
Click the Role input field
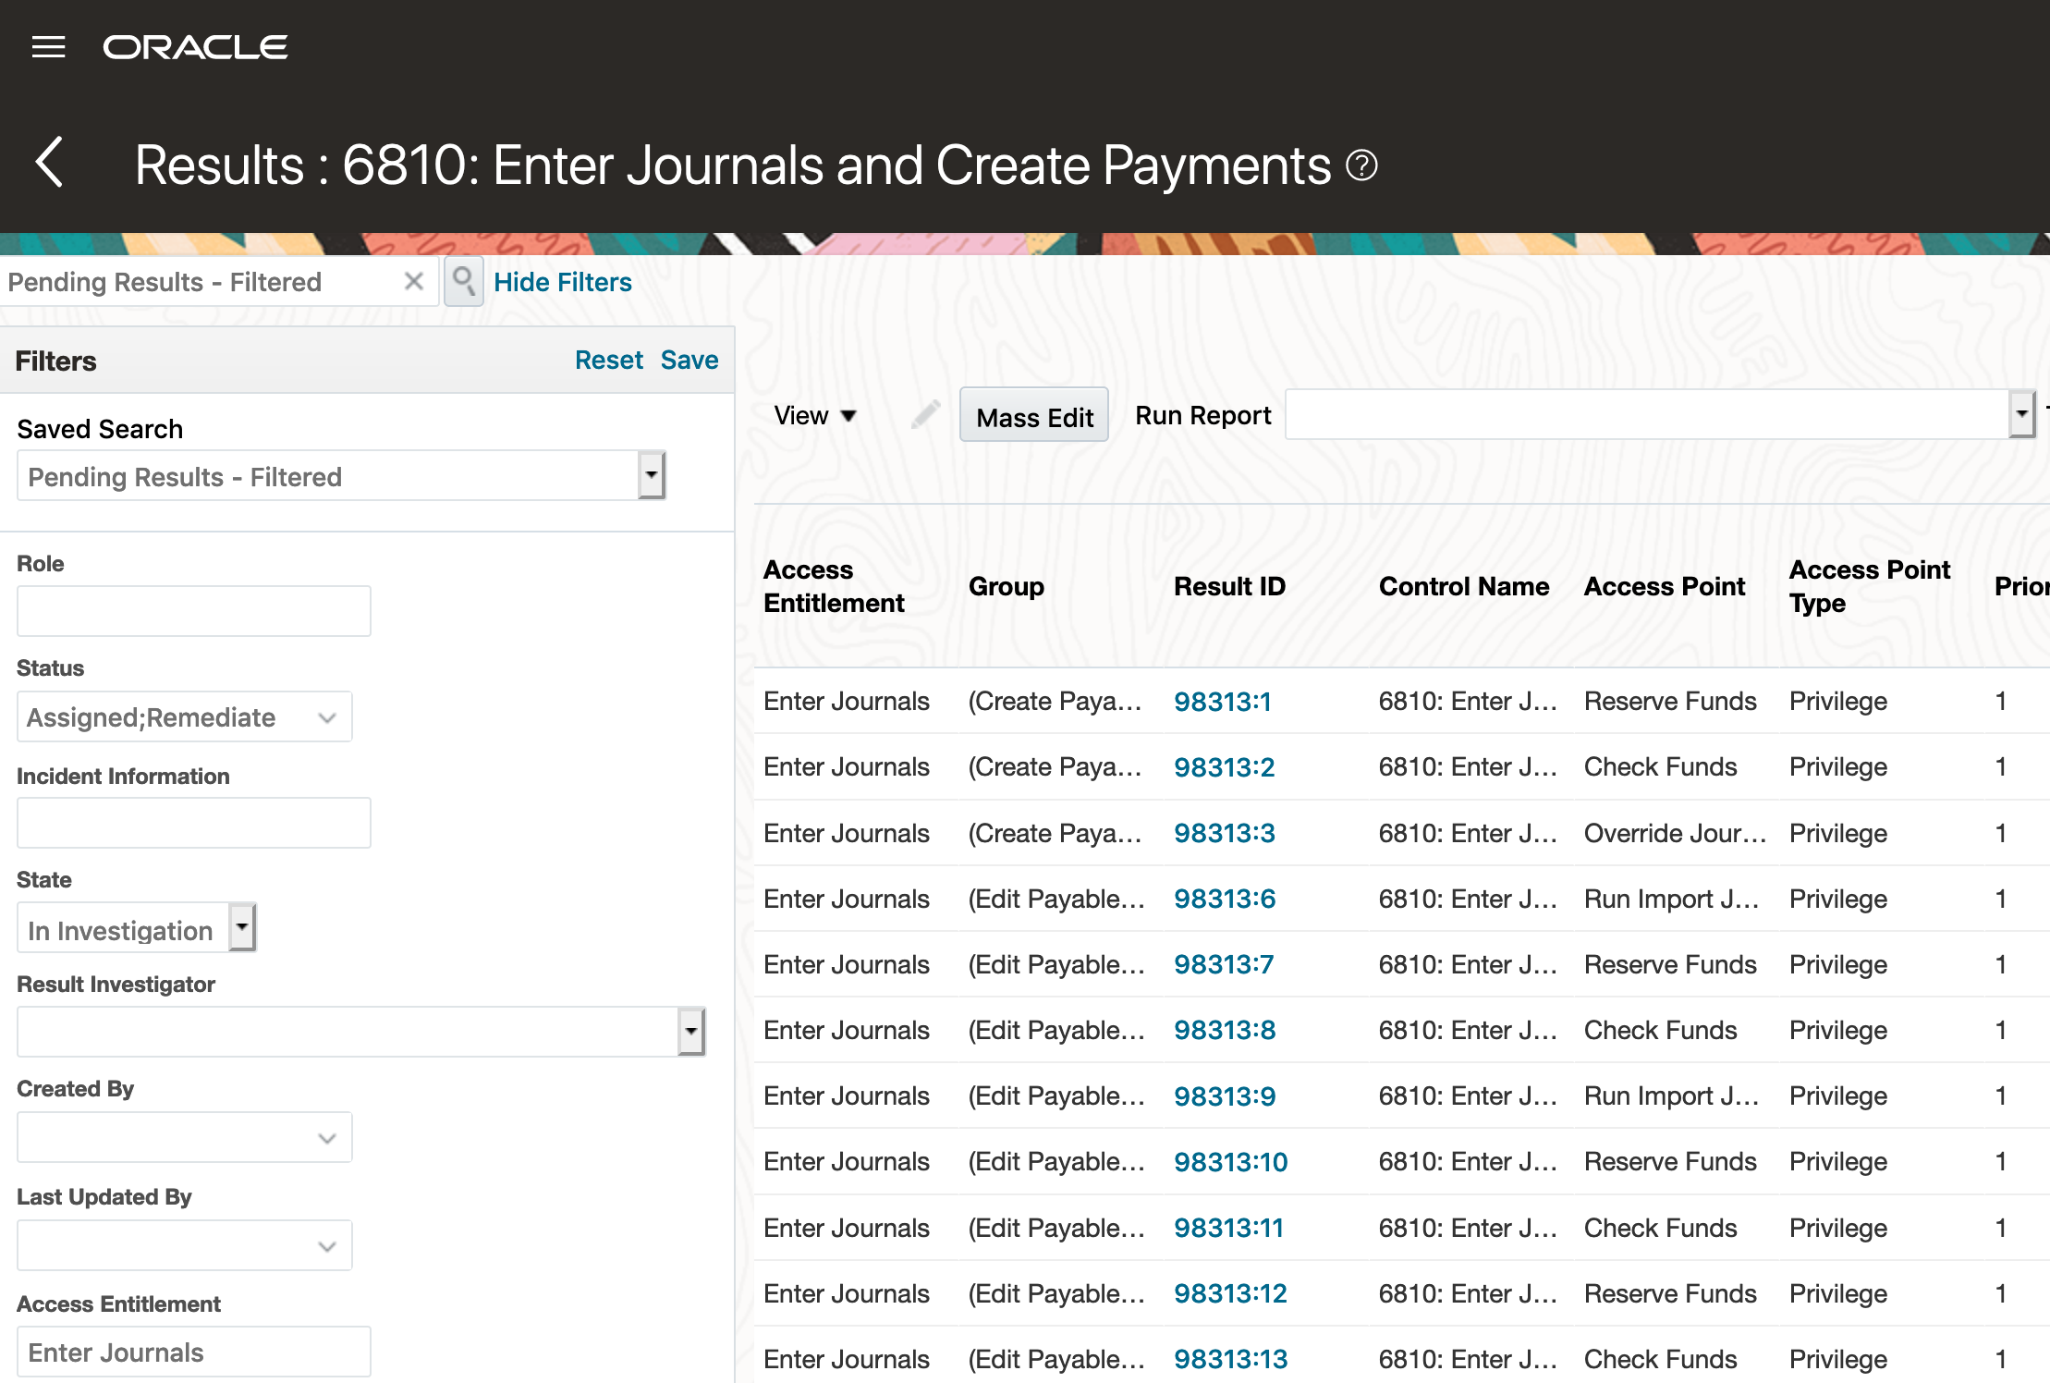pyautogui.click(x=194, y=611)
